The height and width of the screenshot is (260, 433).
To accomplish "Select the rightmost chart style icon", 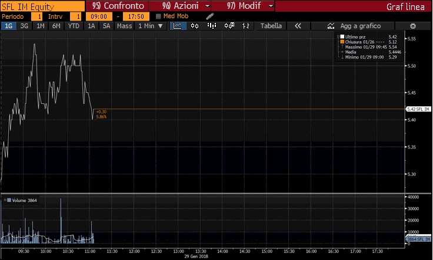I will pyautogui.click(x=247, y=26).
